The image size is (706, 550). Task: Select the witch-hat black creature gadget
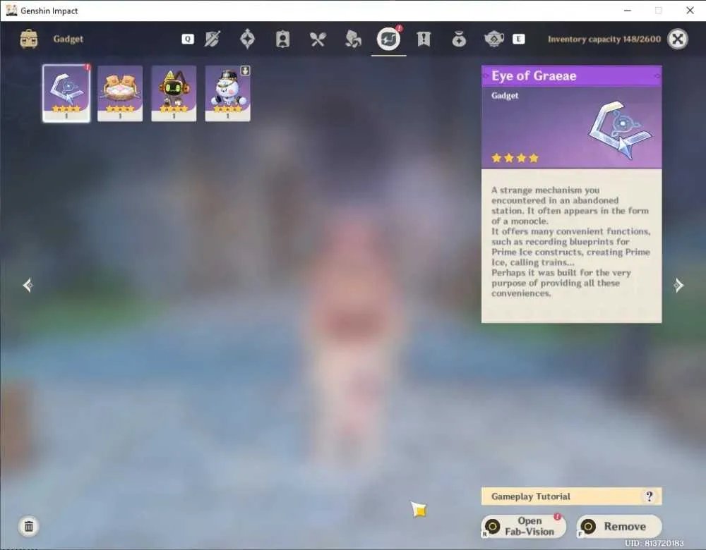(x=174, y=93)
